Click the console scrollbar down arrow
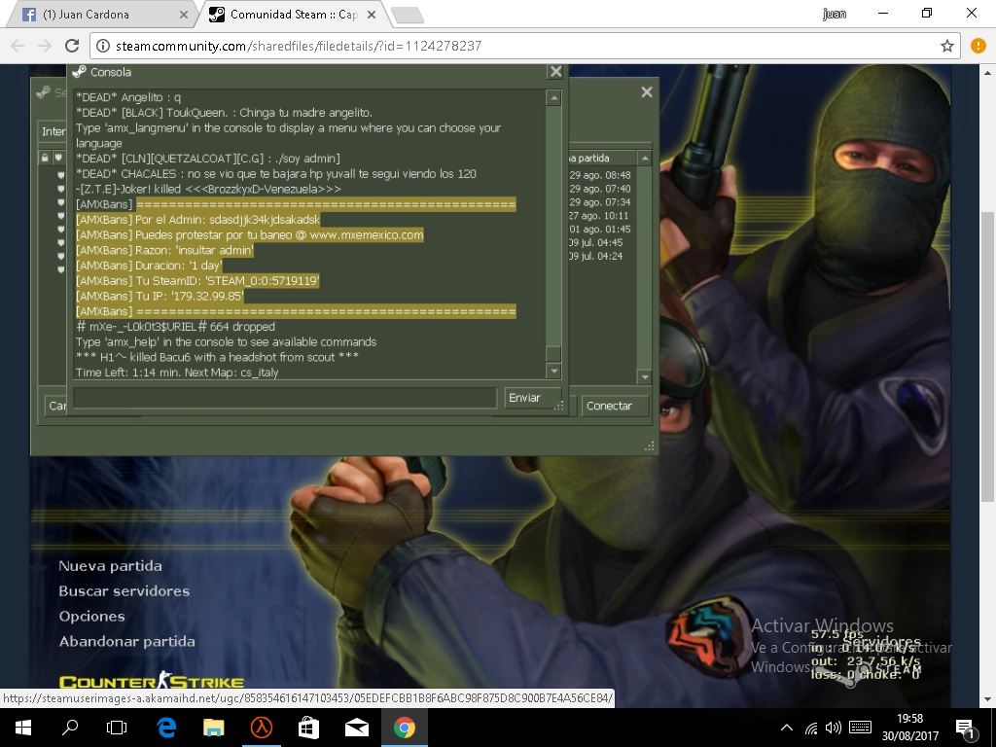The width and height of the screenshot is (996, 747). coord(553,371)
